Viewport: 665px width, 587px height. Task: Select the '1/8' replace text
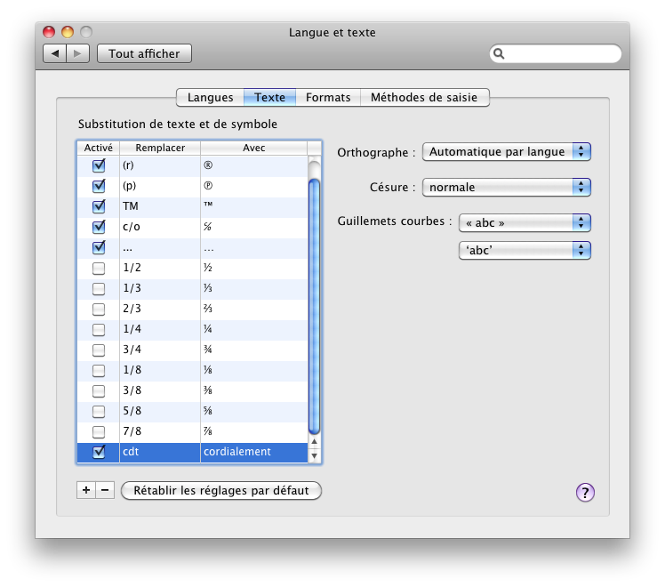[x=132, y=370]
